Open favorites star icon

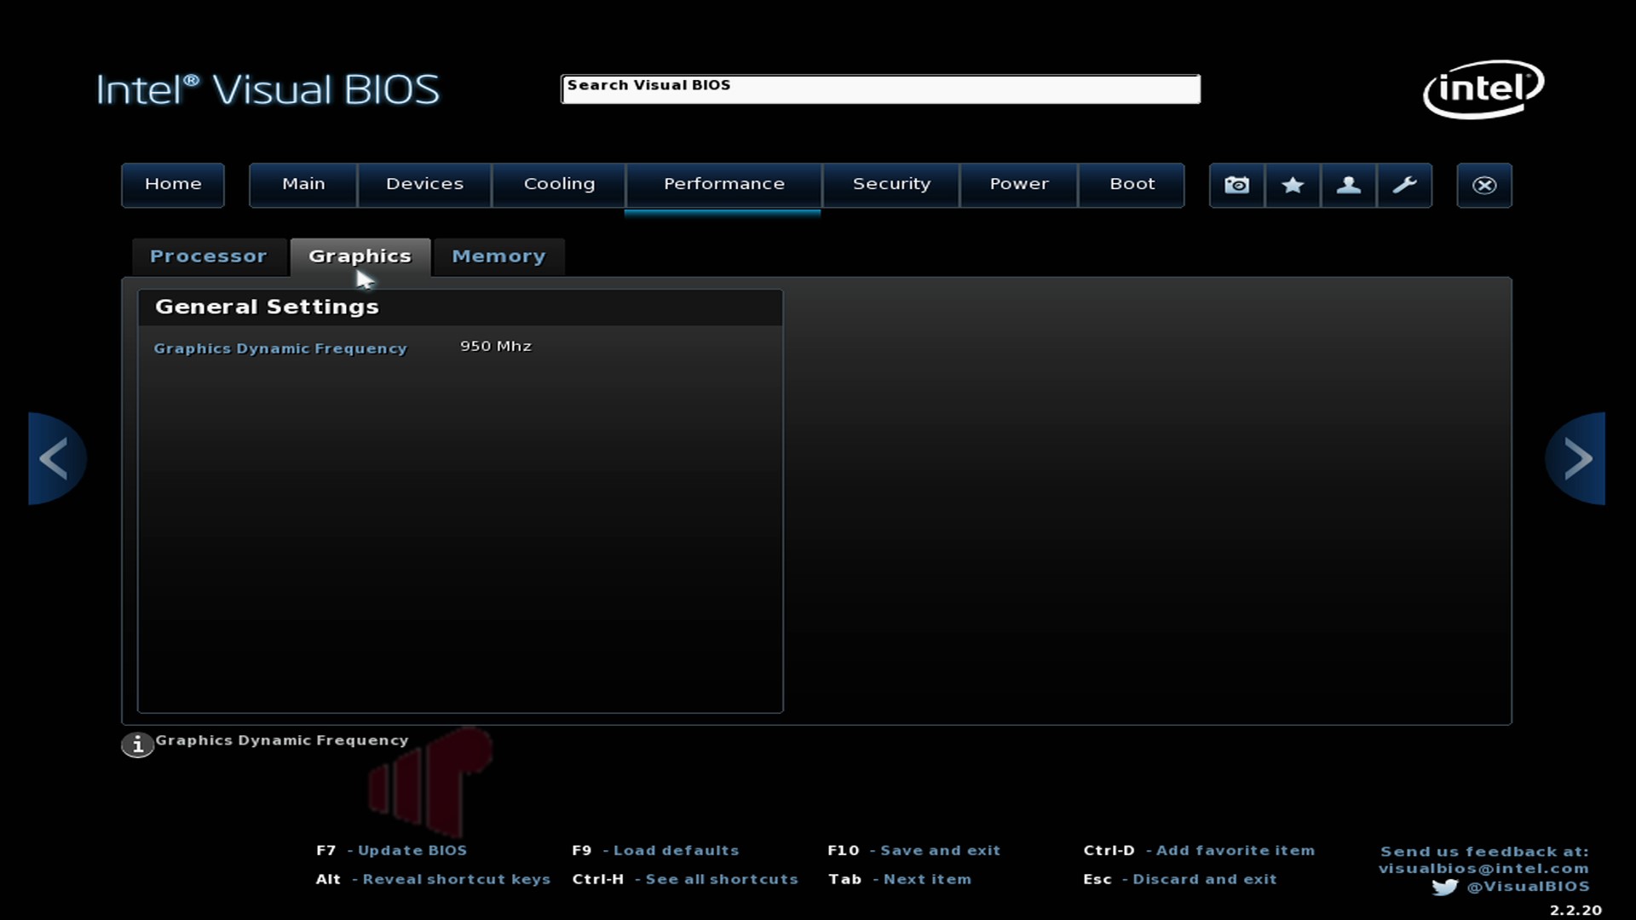[1293, 185]
